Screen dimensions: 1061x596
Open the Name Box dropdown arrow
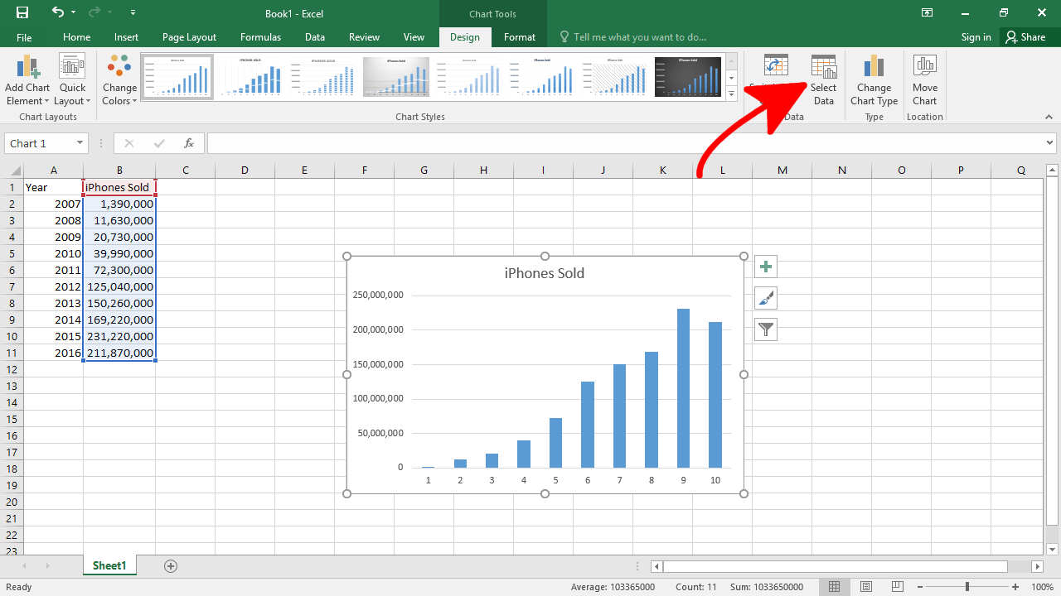[x=80, y=143]
